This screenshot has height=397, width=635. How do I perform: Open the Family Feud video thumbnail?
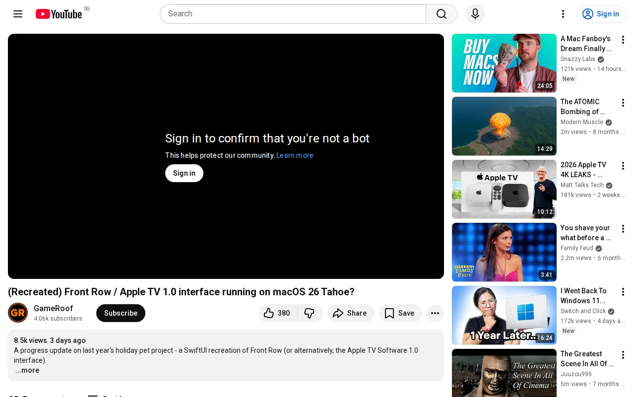pyautogui.click(x=504, y=252)
